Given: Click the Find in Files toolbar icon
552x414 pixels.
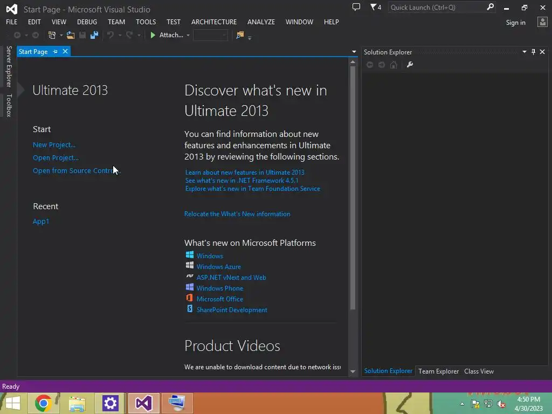Looking at the screenshot, I should coord(240,35).
